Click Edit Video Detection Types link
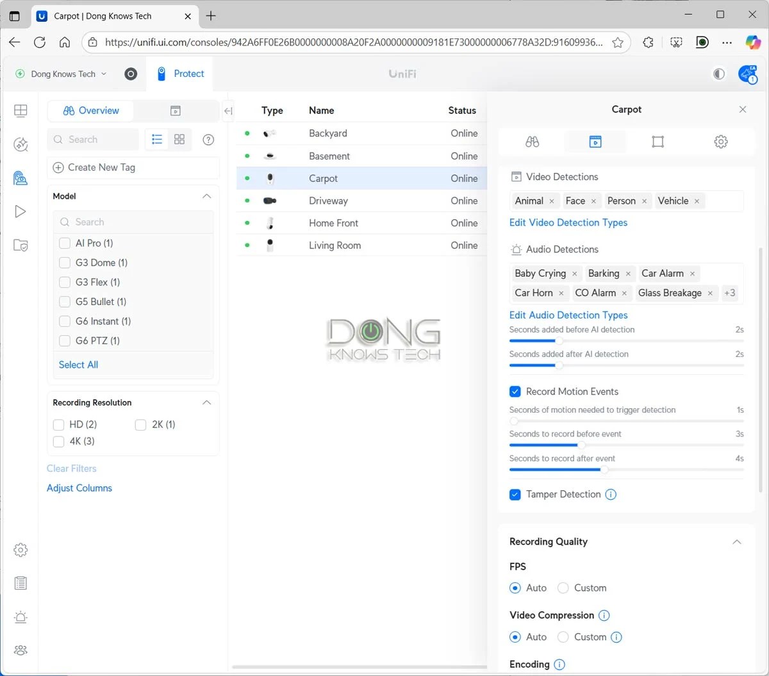The height and width of the screenshot is (676, 769). [x=568, y=222]
